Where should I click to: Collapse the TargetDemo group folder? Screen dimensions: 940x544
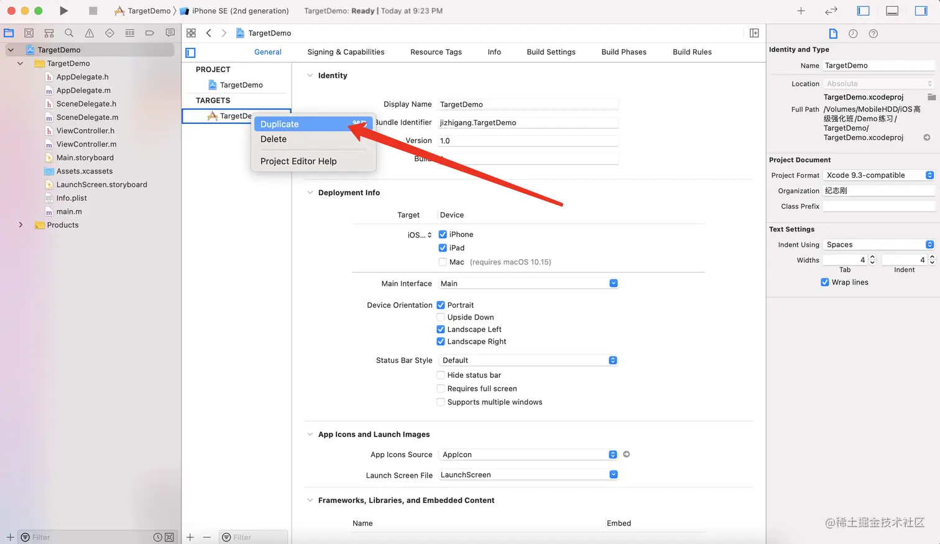pos(21,63)
